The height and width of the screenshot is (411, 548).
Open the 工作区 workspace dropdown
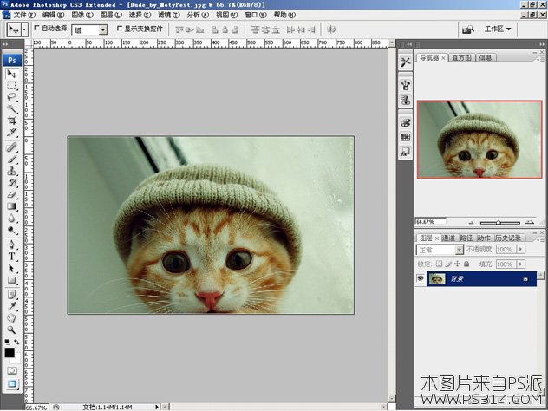tap(498, 29)
